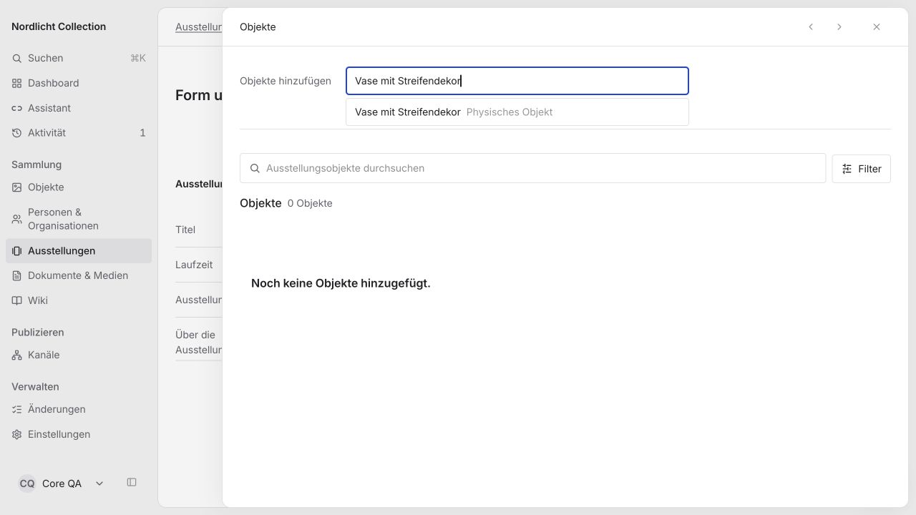Go to next item with right chevron
Viewport: 916px width, 515px height.
[x=839, y=27]
